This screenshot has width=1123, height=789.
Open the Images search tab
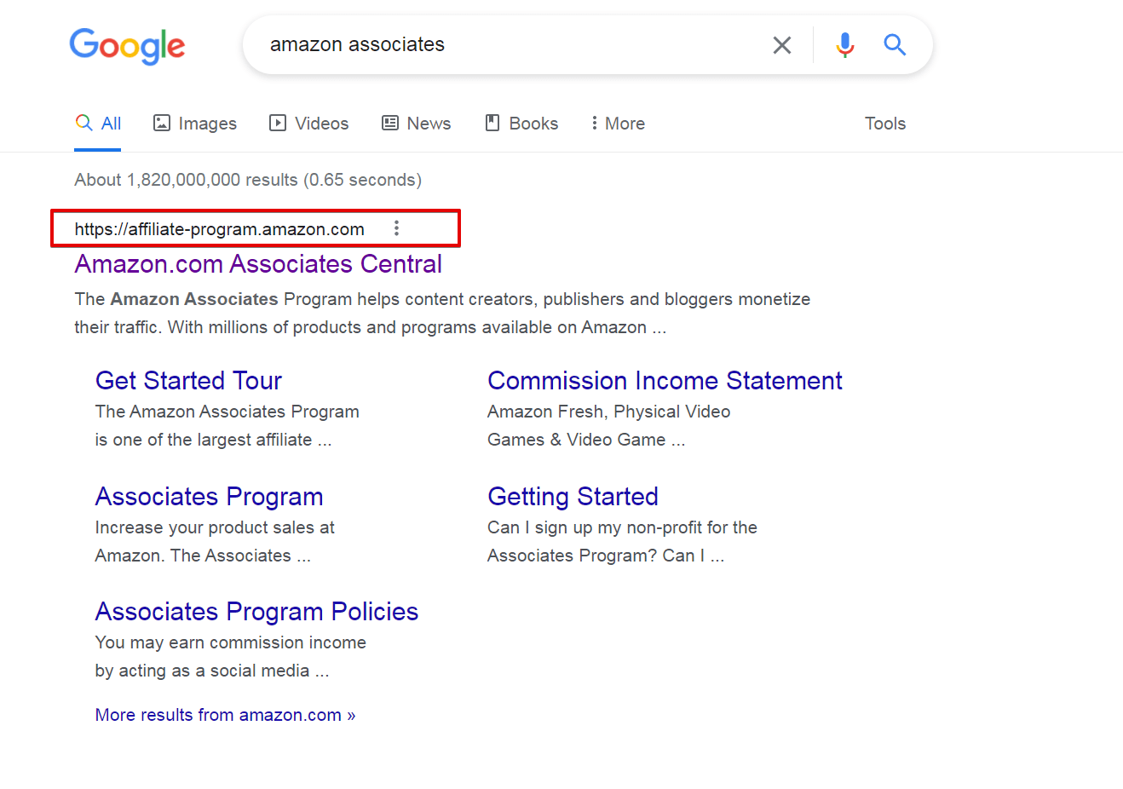195,124
